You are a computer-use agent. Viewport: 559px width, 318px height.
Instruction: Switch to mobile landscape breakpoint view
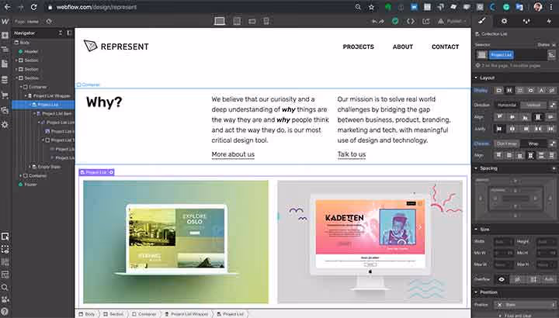click(x=252, y=22)
